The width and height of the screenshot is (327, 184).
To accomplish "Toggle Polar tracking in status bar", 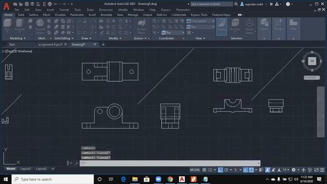I will point(226,170).
